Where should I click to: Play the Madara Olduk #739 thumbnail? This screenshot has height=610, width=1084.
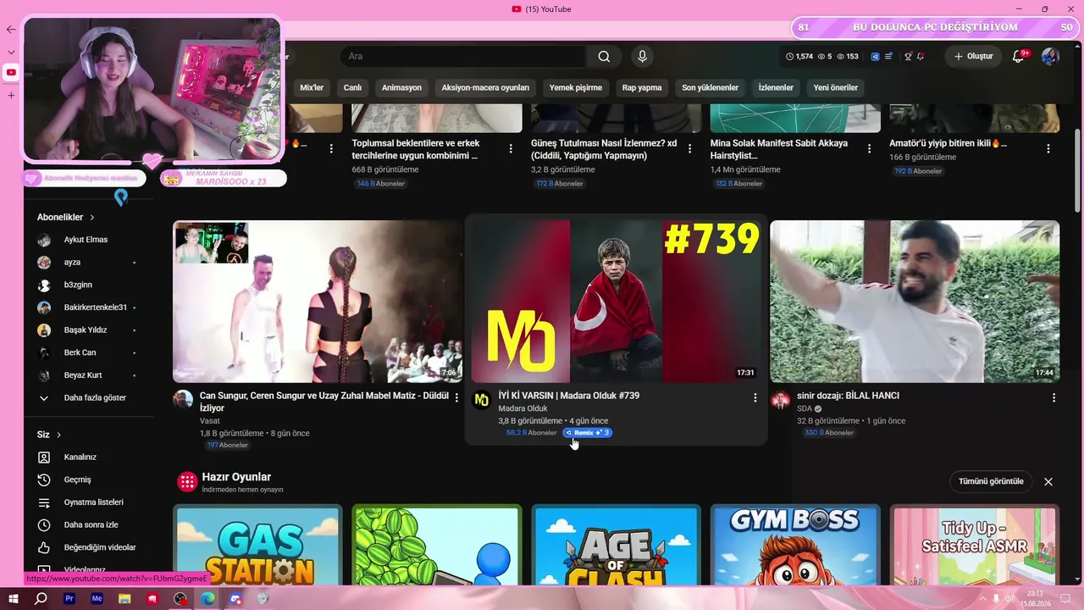pos(617,302)
